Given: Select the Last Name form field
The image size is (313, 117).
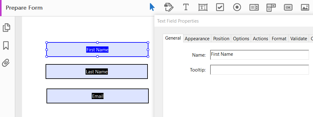Looking at the screenshot, I should tap(97, 71).
